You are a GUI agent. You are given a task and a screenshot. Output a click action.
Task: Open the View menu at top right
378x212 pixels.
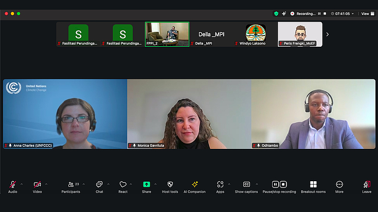click(x=366, y=14)
